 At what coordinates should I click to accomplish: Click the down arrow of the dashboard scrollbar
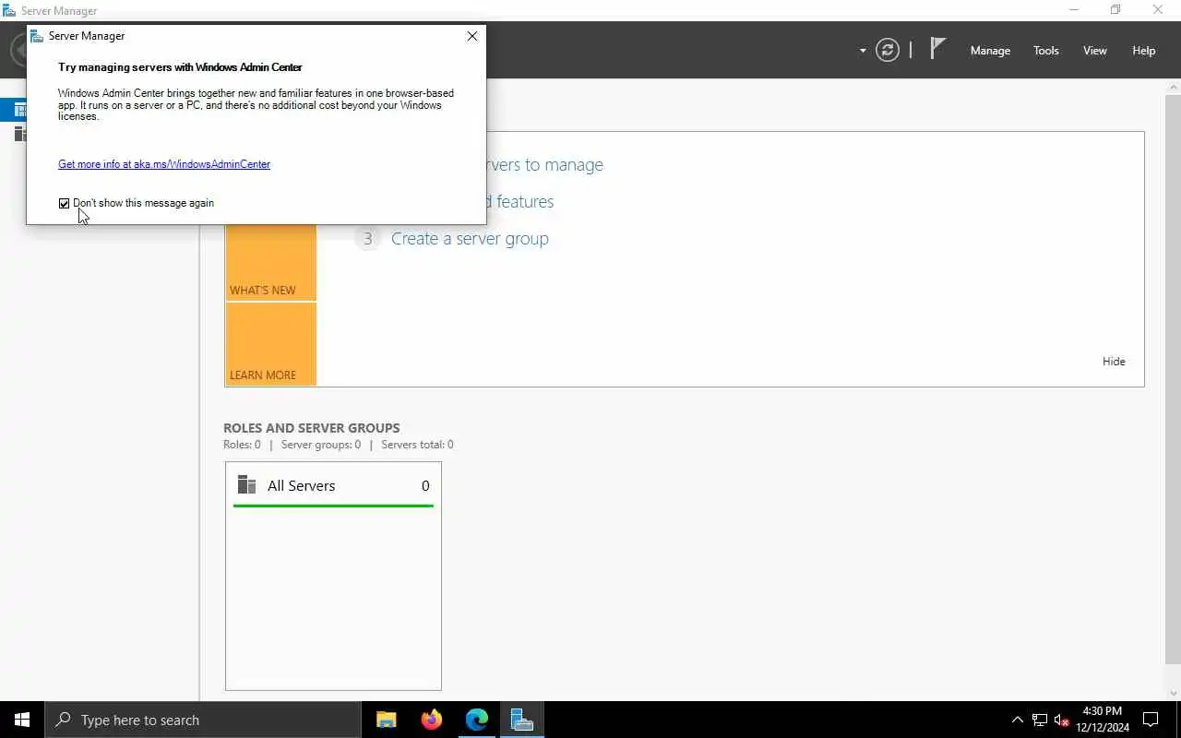[1173, 693]
